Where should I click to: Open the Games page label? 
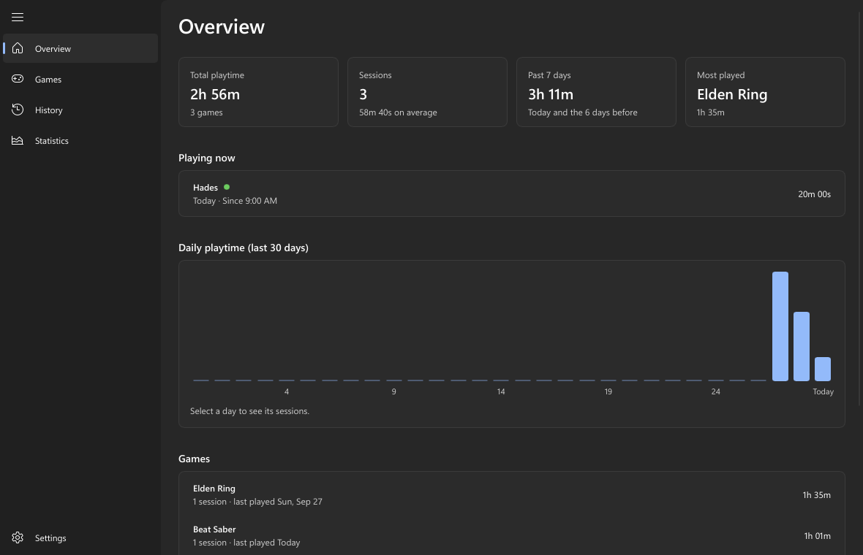(48, 79)
